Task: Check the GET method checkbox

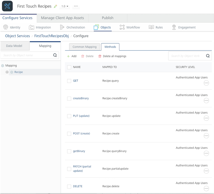Action: click(69, 81)
